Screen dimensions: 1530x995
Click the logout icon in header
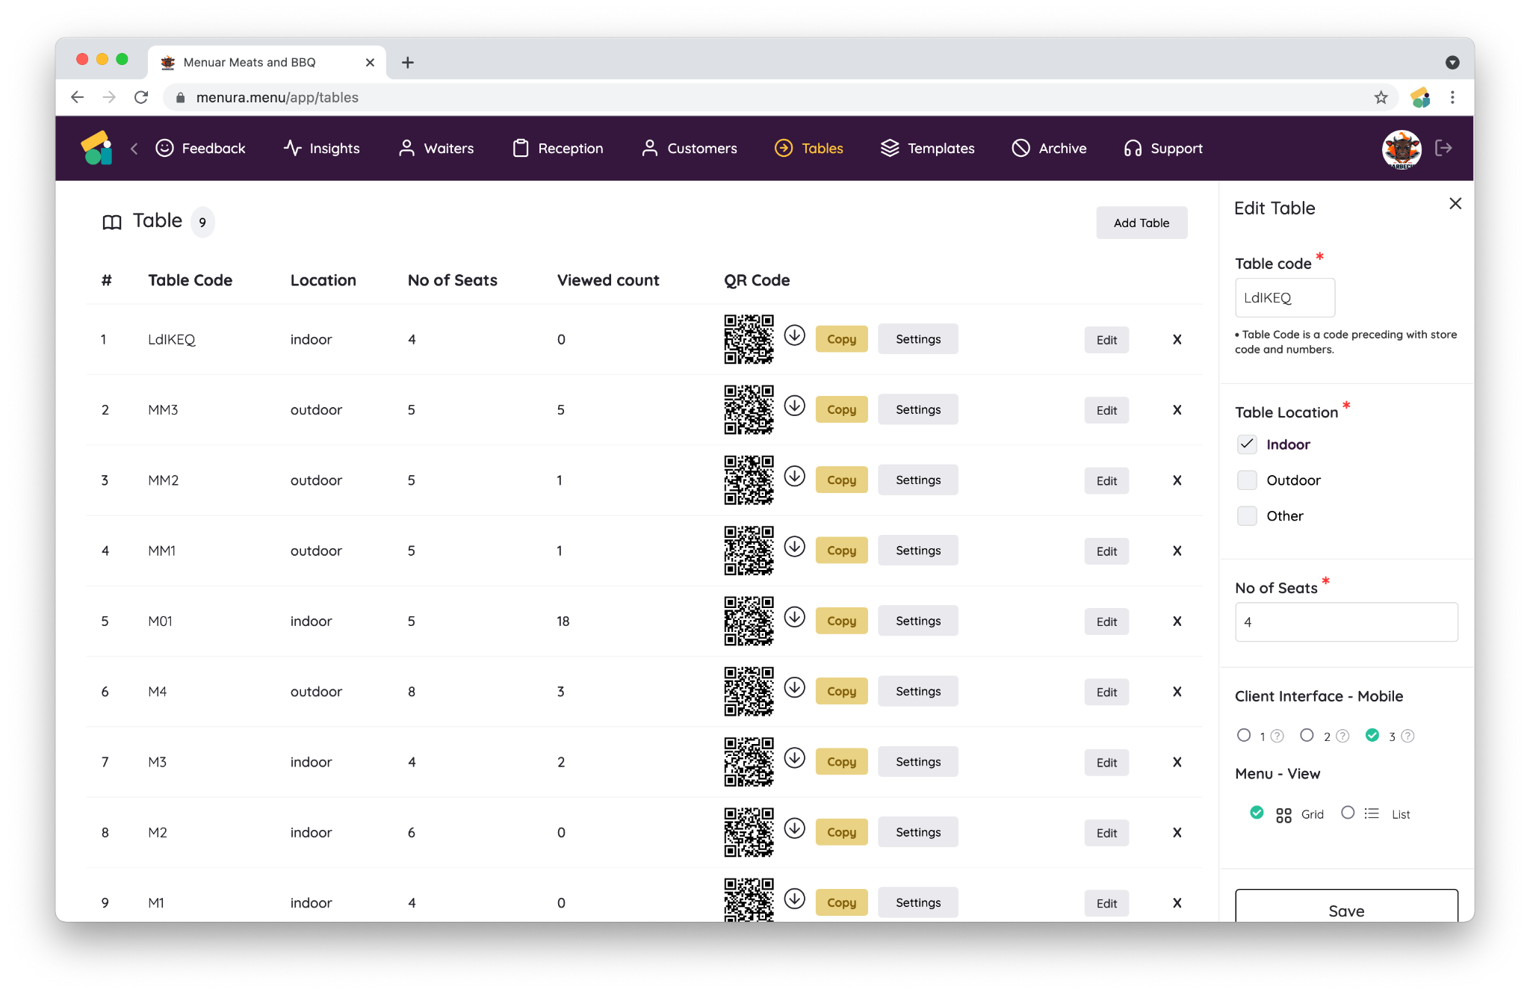[1443, 148]
